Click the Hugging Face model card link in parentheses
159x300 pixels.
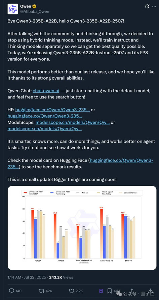click(x=80, y=164)
